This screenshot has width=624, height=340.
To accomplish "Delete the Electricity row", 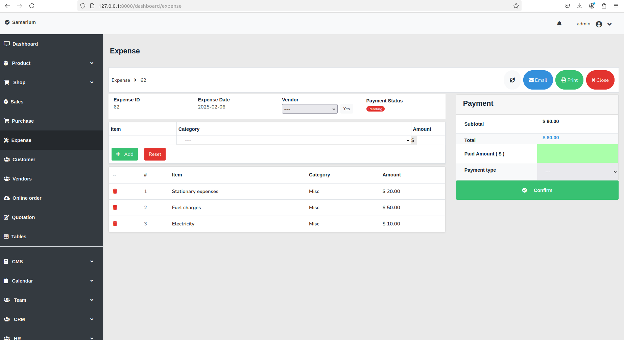I will point(115,224).
